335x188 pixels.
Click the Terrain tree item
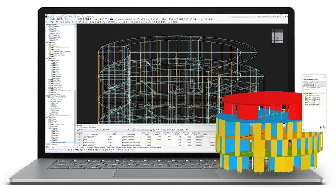coord(55,57)
